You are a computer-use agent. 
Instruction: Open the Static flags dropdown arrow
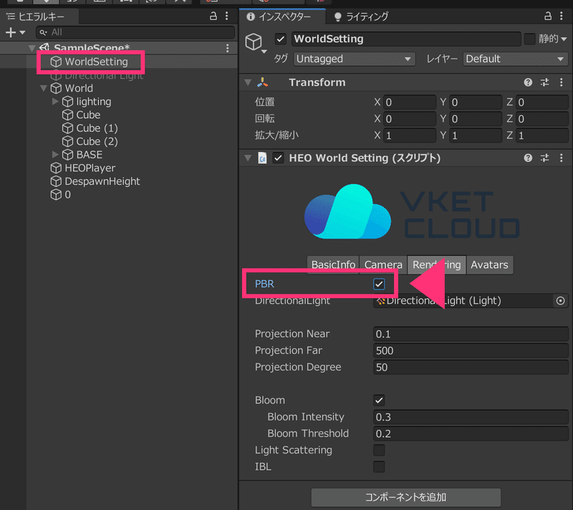564,39
